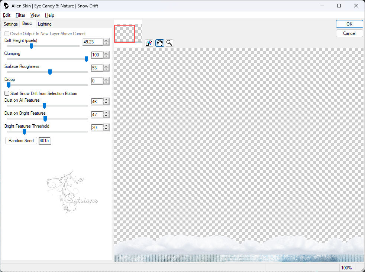Image resolution: width=365 pixels, height=272 pixels.
Task: Click the Bright Features Threshold value field
Action: coord(97,128)
